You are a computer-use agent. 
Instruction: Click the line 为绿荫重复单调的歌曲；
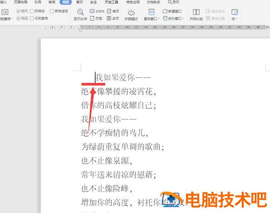123,147
